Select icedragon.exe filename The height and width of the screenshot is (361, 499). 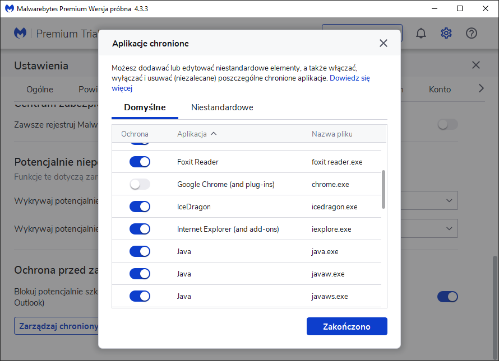(x=335, y=207)
